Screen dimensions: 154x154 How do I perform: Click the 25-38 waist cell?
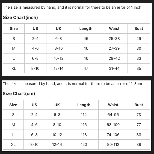click(114, 39)
